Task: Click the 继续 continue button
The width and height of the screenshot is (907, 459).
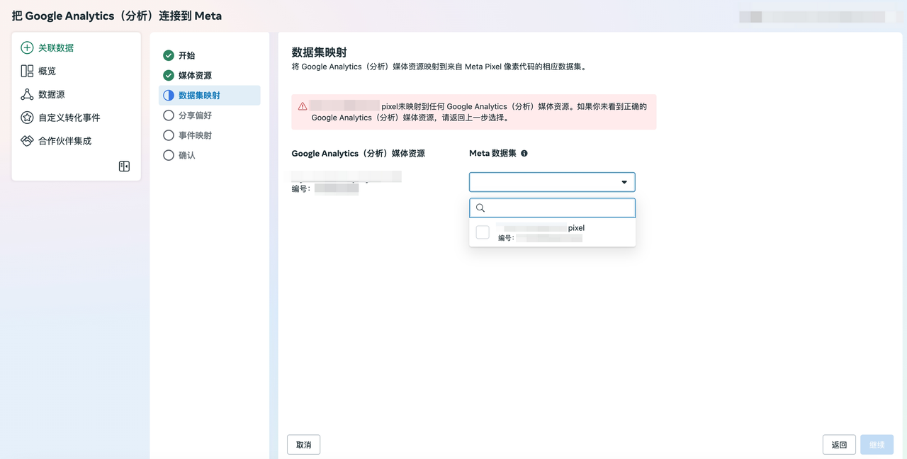Action: point(877,445)
